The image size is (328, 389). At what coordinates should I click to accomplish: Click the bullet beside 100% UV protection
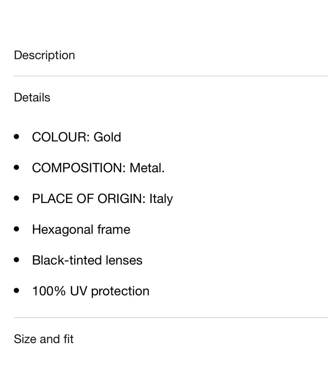pyautogui.click(x=17, y=291)
